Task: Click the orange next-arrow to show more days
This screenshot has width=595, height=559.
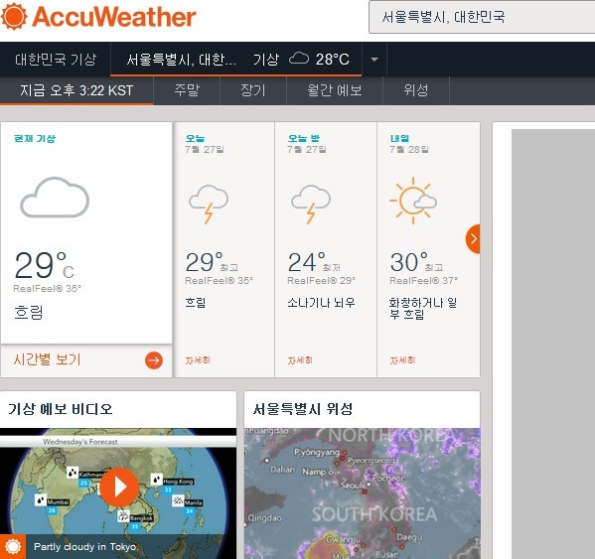Action: 473,239
